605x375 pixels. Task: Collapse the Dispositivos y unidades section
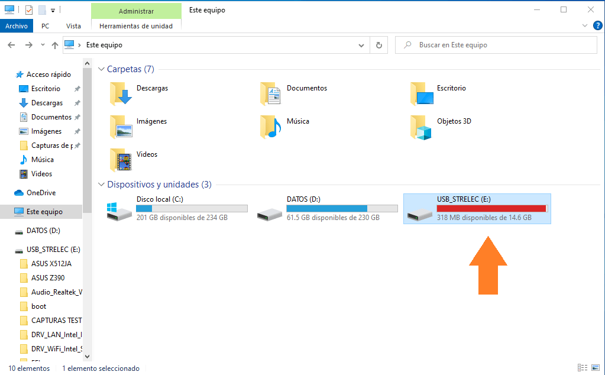101,185
